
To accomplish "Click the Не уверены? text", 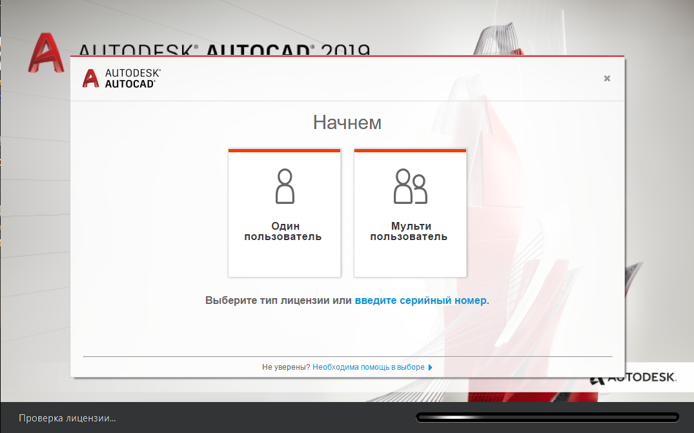I will [x=286, y=367].
